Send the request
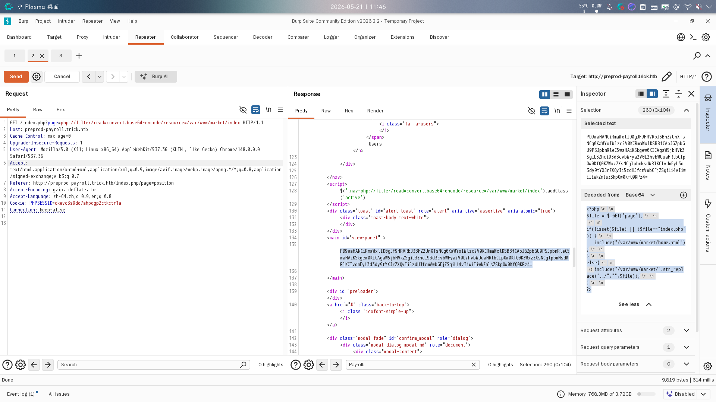Screen dimensions: 716x402 (x=16, y=77)
